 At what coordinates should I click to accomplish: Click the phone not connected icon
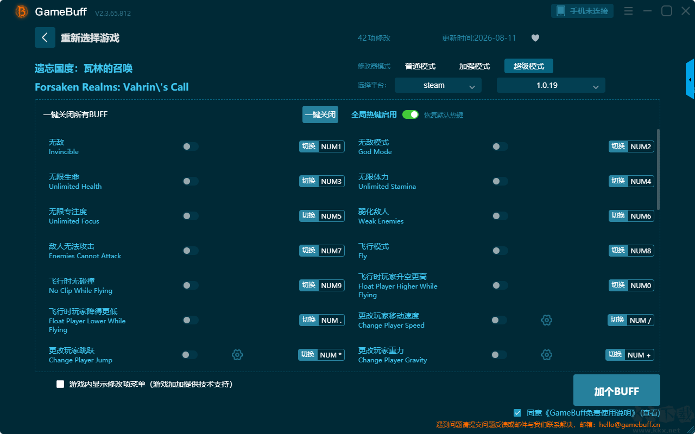(x=560, y=11)
